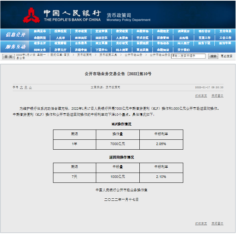Click 打印本页 link beneath the signed date
The image size is (237, 234).
pos(201,223)
